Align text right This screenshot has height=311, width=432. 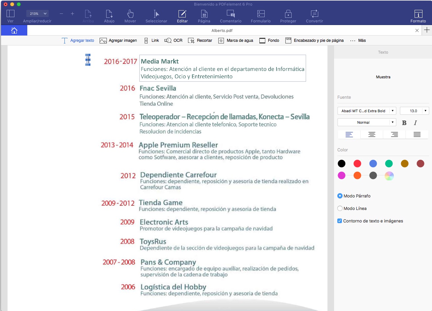[x=395, y=134]
